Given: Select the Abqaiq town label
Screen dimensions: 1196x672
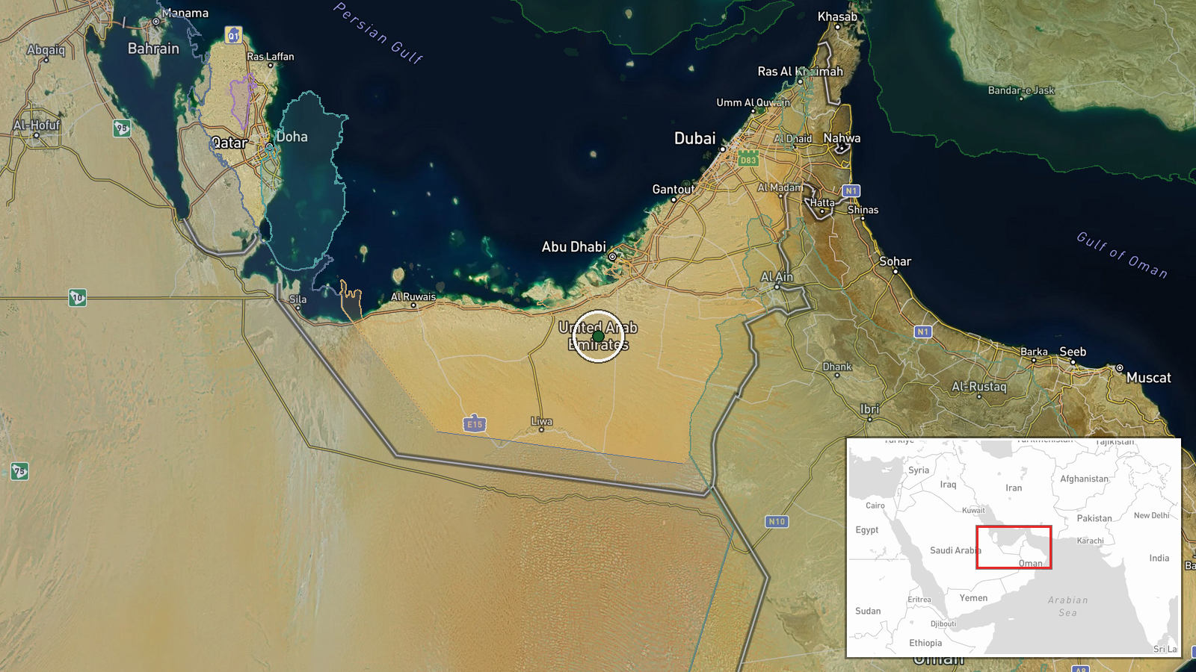Looking at the screenshot, I should [46, 50].
